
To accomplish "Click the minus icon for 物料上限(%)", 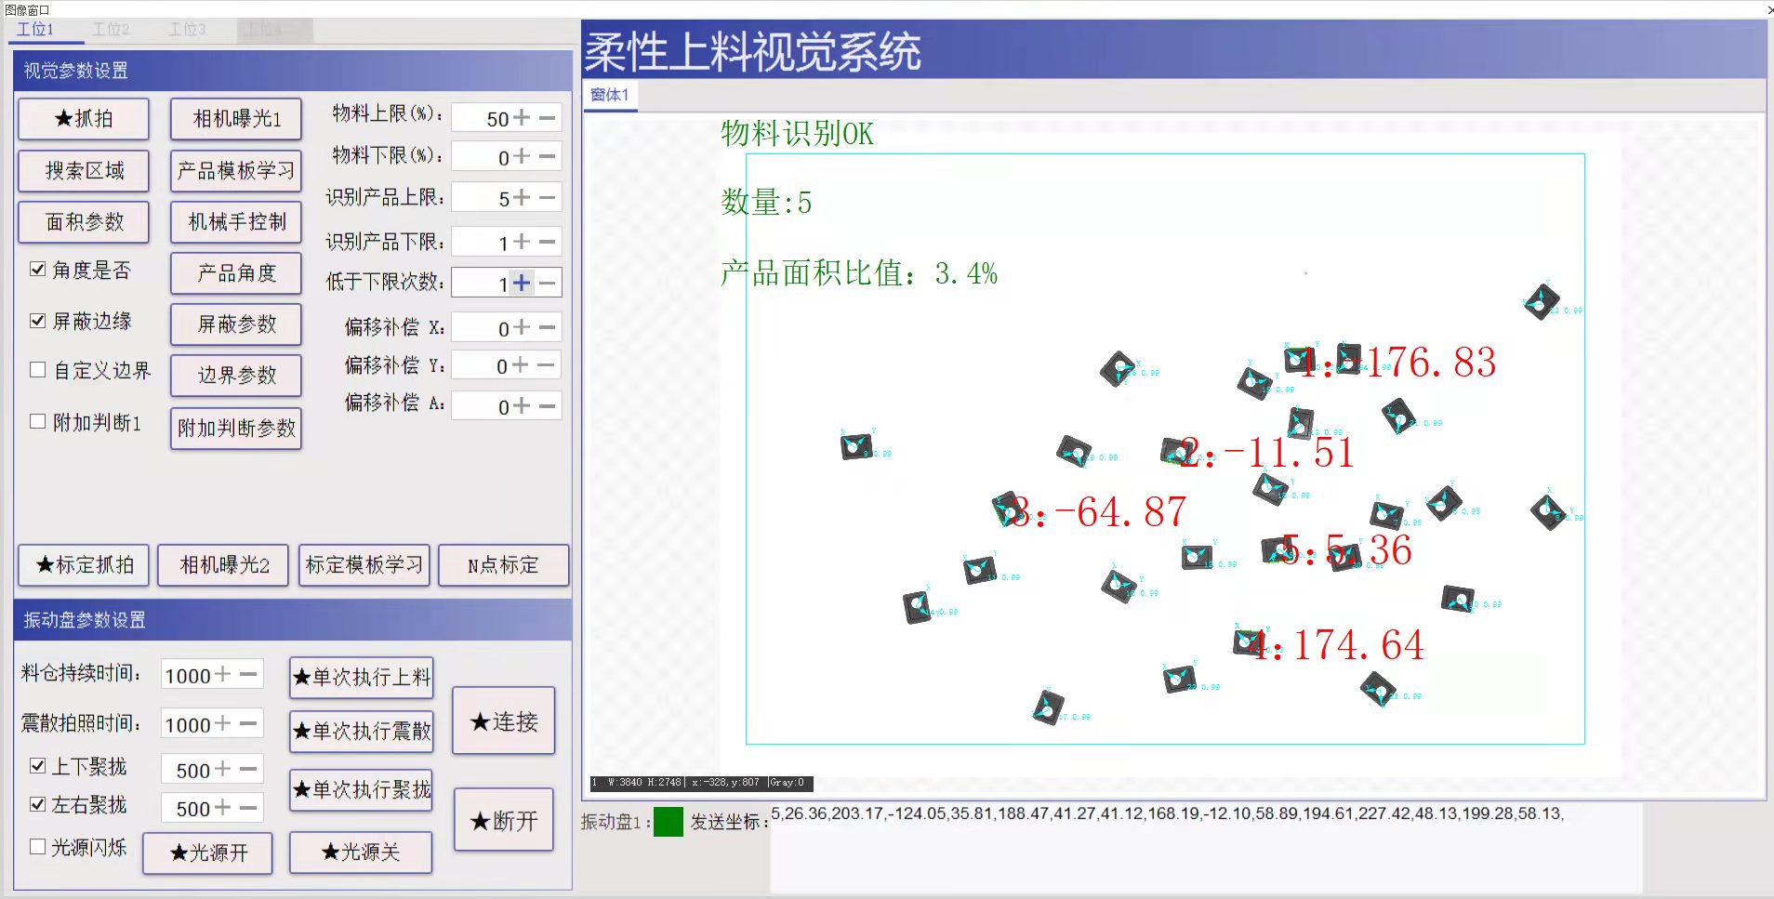I will tap(548, 118).
